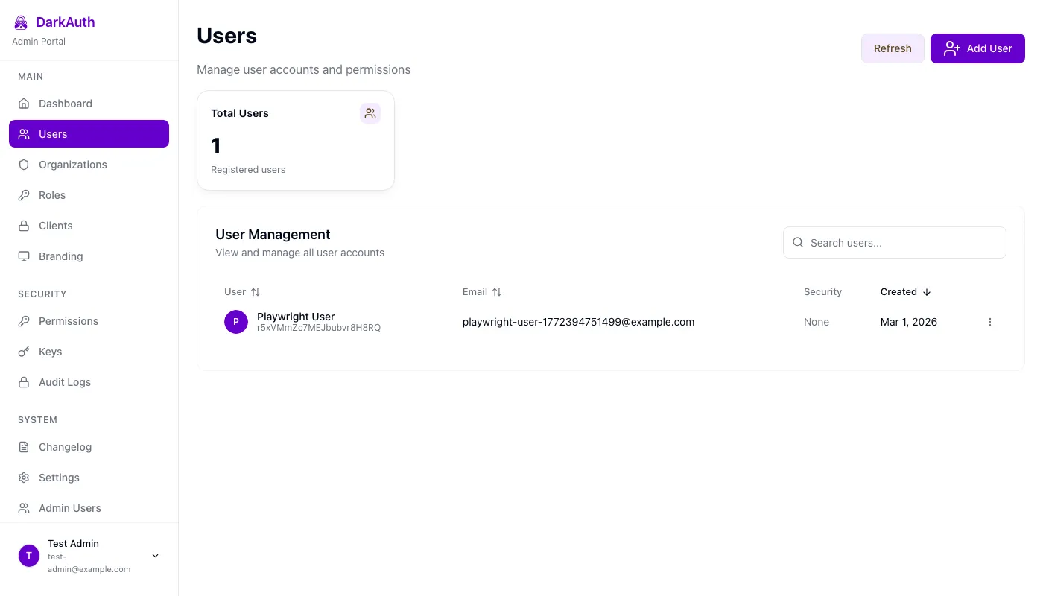1043x596 pixels.
Task: Toggle Email column sorting
Action: pos(496,291)
